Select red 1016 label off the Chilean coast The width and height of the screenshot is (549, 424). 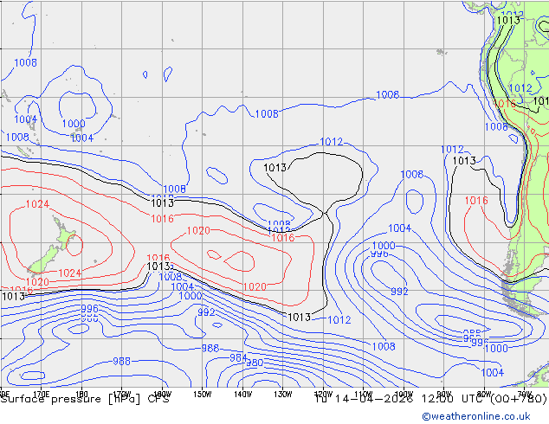476,201
